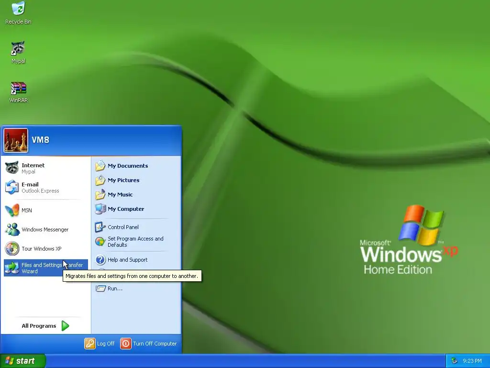Click the My Documents folder icon
This screenshot has height=368, width=490.
click(x=100, y=166)
